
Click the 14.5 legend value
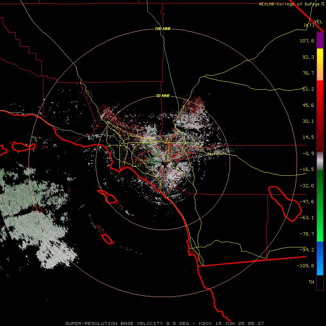(308, 137)
